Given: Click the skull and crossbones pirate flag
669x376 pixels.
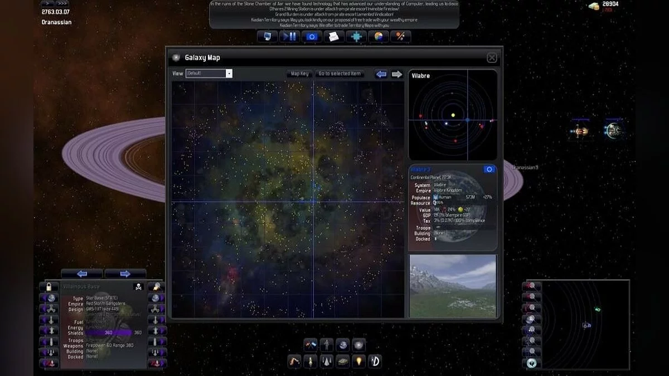Looking at the screenshot, I should [x=138, y=287].
